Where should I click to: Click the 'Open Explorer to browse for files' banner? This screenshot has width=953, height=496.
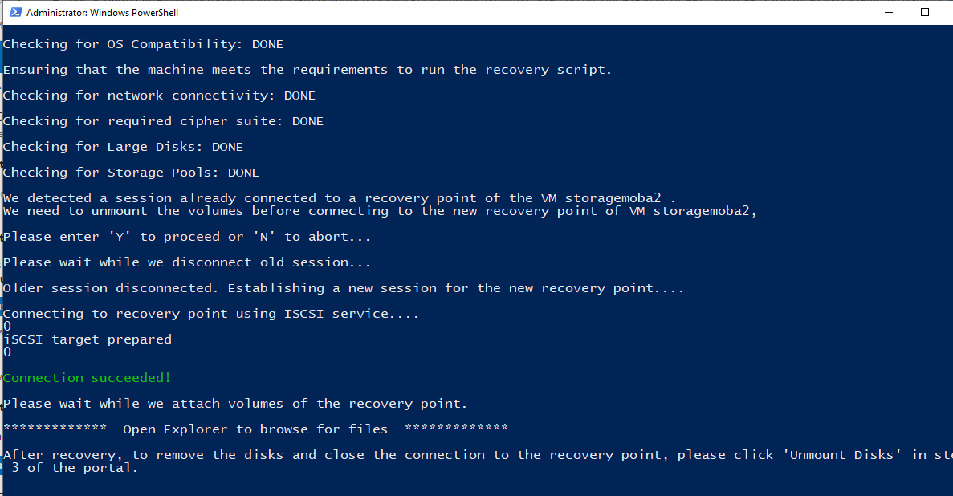pos(255,429)
